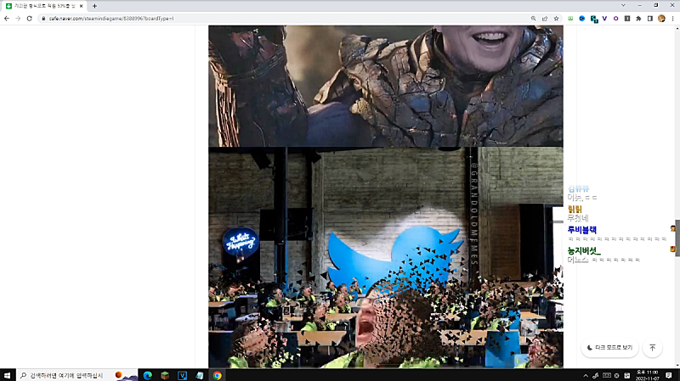Open the Chrome profile avatar
680x381 pixels.
point(661,19)
